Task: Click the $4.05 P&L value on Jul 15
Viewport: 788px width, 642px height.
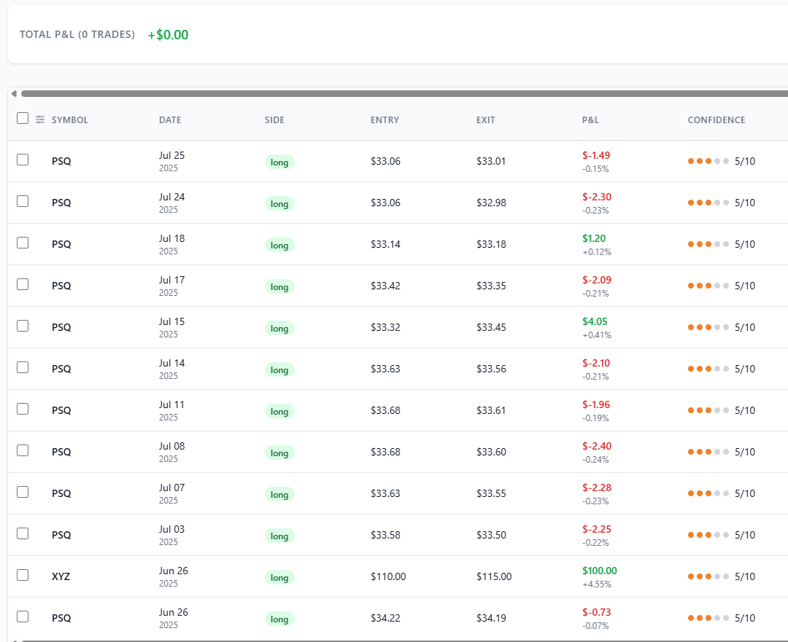Action: 595,321
